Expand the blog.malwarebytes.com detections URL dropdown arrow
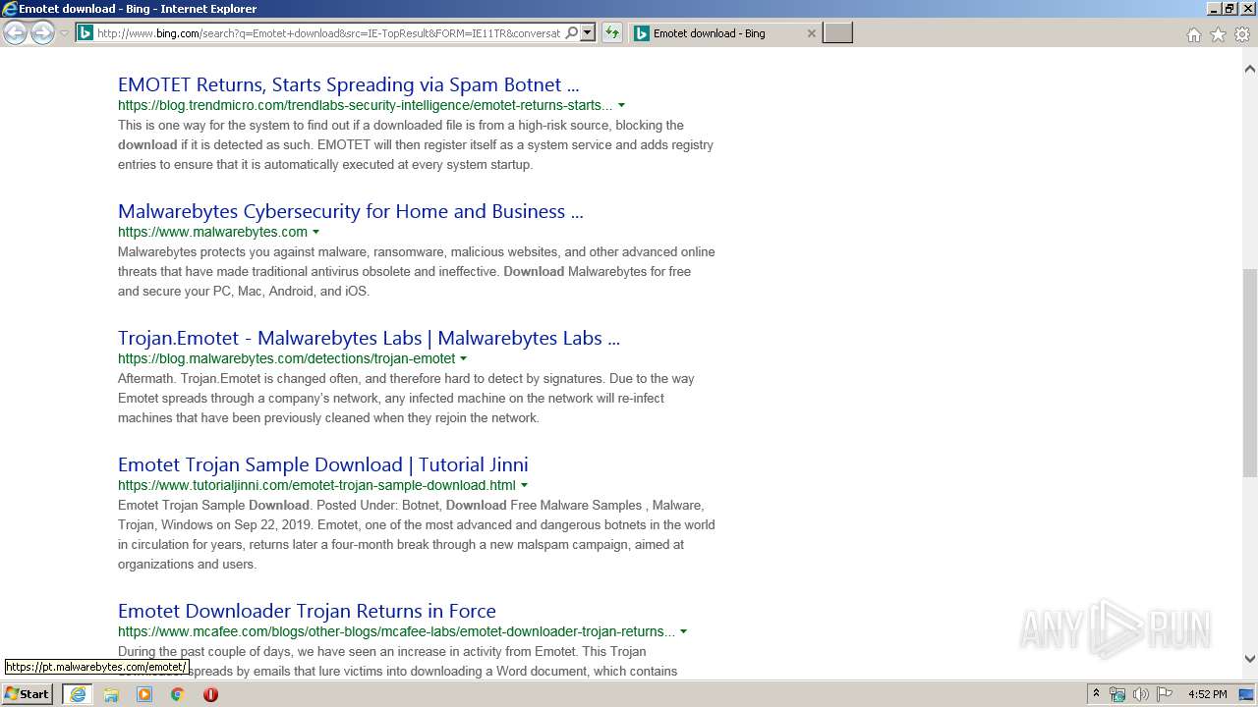Viewport: 1258px width, 707px height. point(463,358)
